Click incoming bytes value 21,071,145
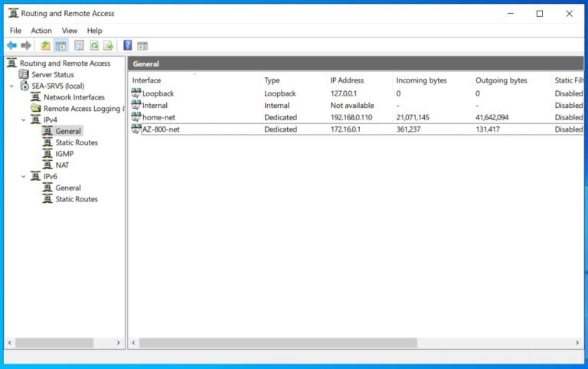 pyautogui.click(x=413, y=117)
